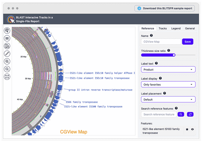Toggle favorite star for IS100 family transposase

[187, 129]
